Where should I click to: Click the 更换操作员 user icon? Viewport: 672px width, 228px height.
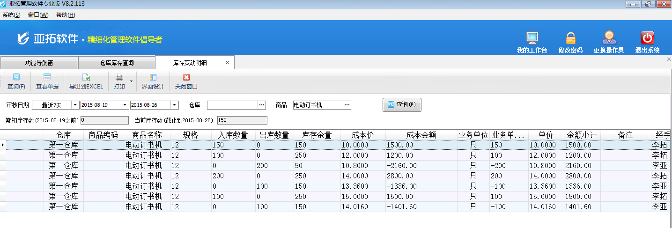tap(608, 38)
